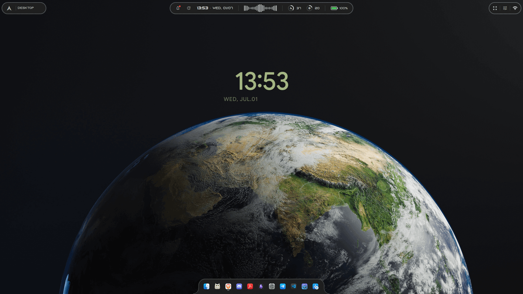Click the DESKTOP label in top bar
This screenshot has height=294, width=523.
pyautogui.click(x=26, y=8)
